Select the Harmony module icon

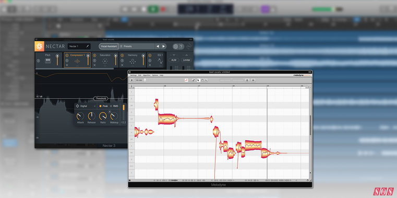coord(133,61)
